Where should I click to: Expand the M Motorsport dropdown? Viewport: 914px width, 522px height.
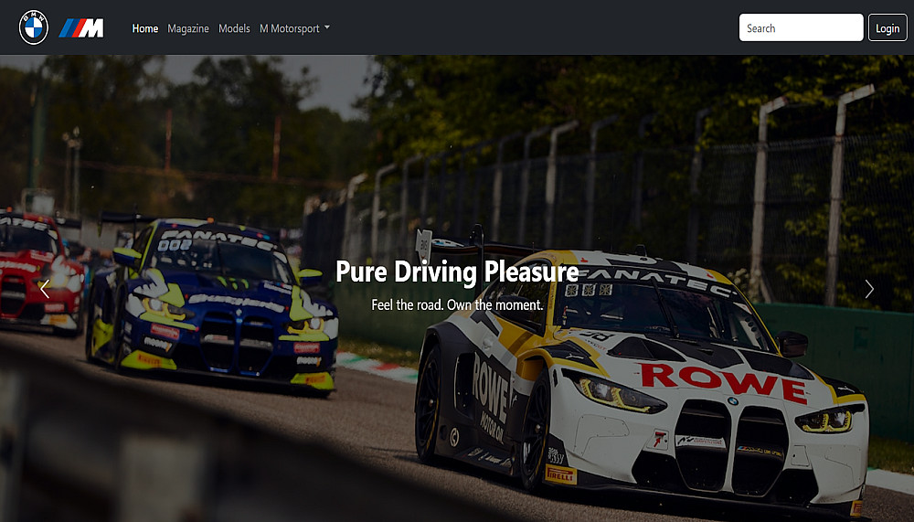(x=294, y=28)
